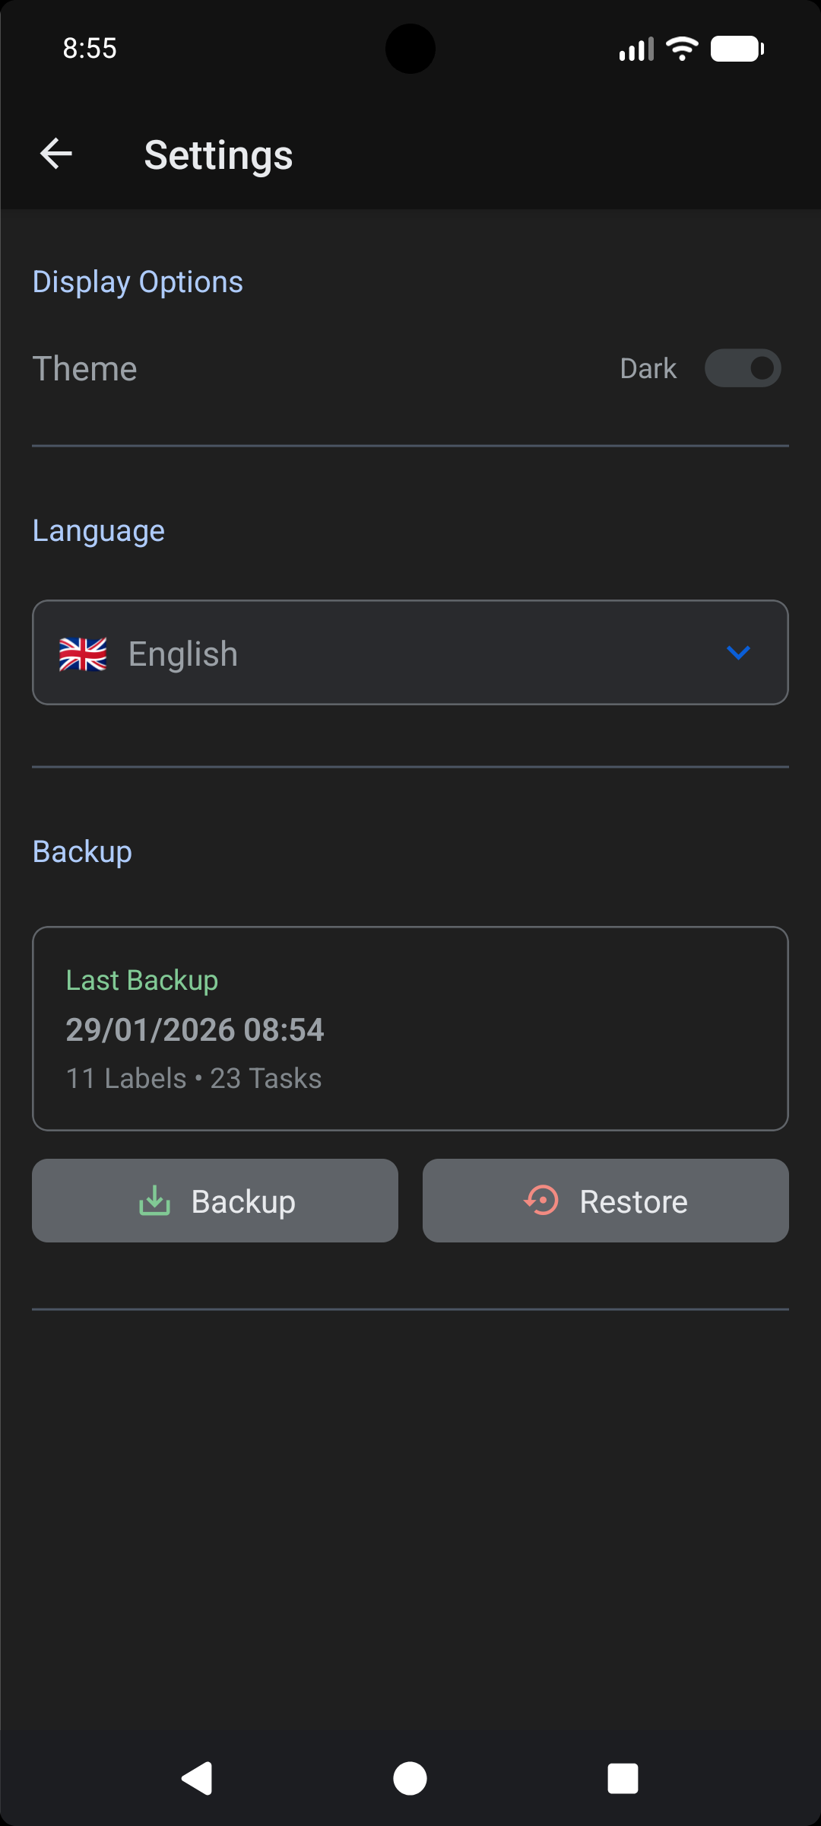Image resolution: width=821 pixels, height=1826 pixels.
Task: Click the UK flag icon
Action: pos(83,654)
